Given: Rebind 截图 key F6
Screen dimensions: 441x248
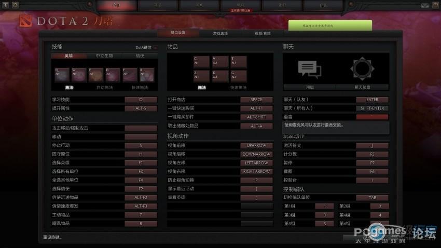Looking at the screenshot, I should [x=373, y=171].
